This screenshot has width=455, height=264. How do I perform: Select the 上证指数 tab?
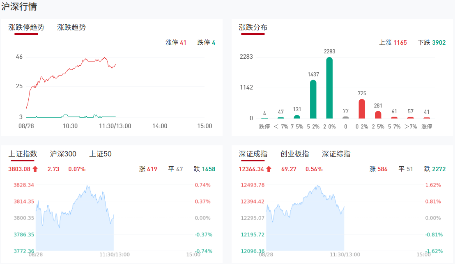tap(23, 154)
